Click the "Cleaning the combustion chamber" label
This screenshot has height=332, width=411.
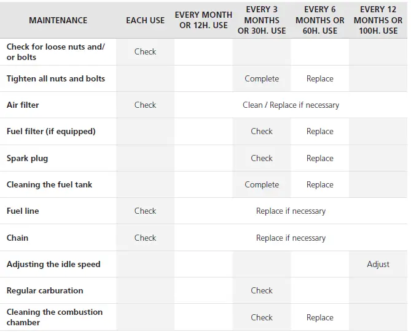(x=55, y=317)
